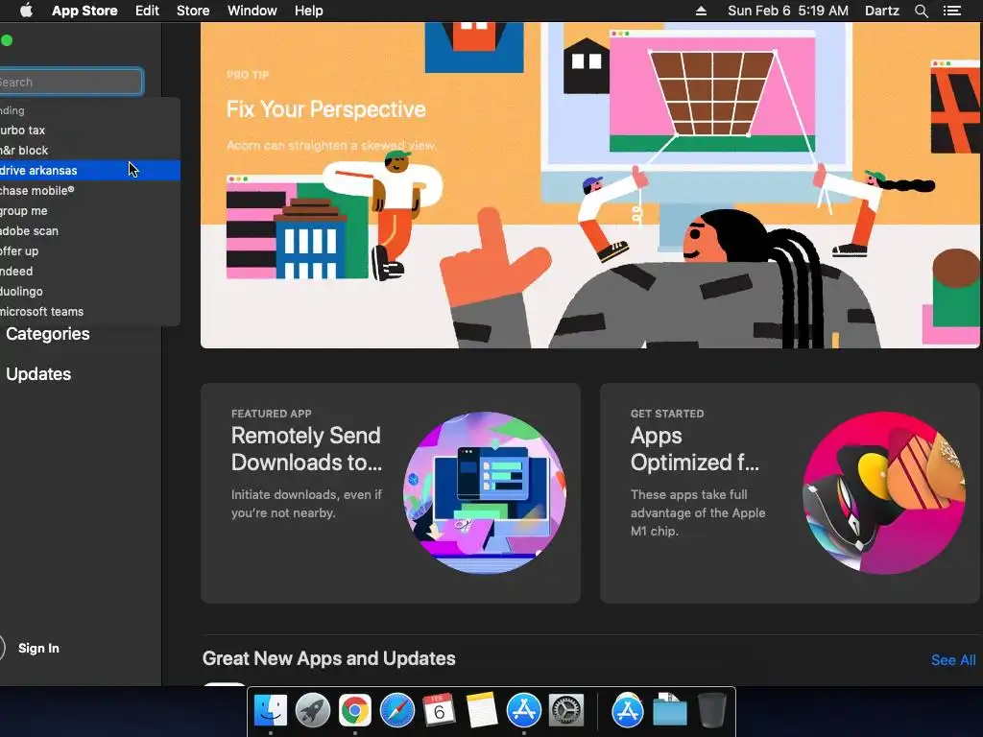
Task: Click the Apps Optimized circular artwork
Action: [884, 492]
